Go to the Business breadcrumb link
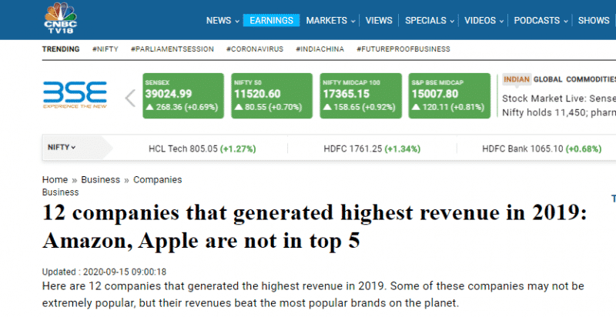 [100, 180]
